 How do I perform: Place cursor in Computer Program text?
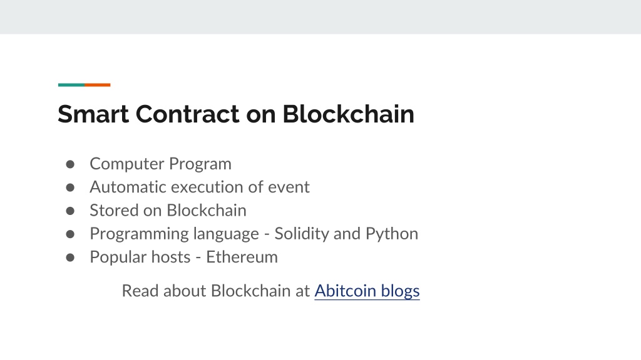160,164
